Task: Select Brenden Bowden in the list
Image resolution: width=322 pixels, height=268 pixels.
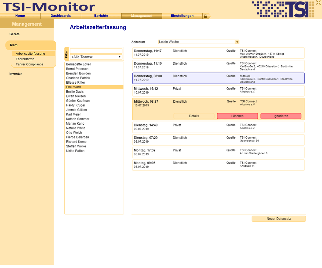Action: pos(94,73)
